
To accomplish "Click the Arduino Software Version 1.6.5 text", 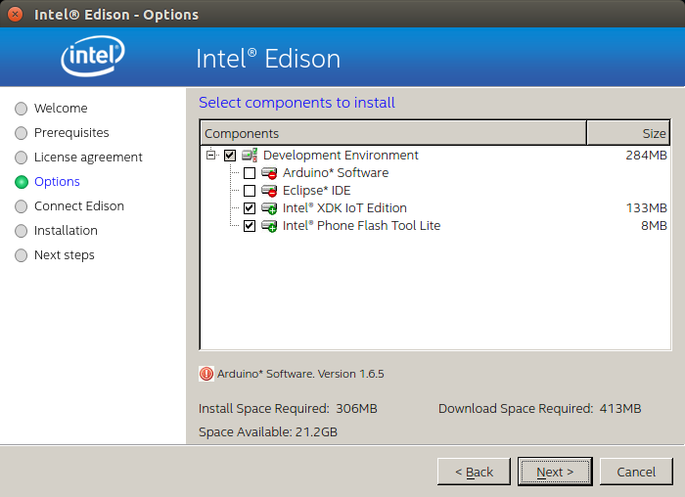I will click(x=300, y=374).
